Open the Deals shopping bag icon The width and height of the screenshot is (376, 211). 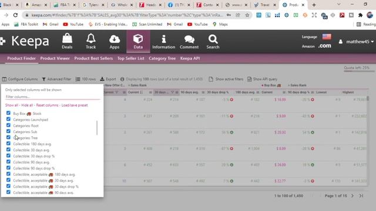point(67,38)
